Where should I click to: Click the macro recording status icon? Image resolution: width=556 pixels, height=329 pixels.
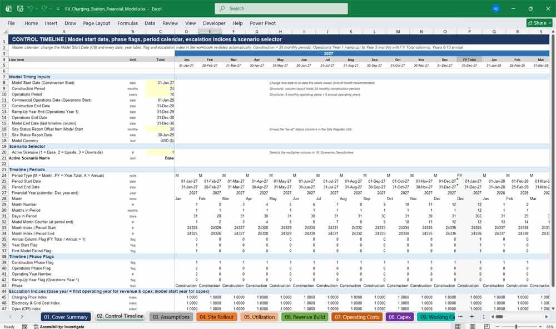point(24,327)
